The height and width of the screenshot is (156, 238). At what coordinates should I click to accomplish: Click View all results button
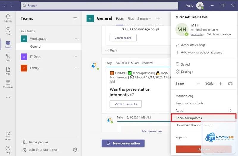(x=126, y=104)
